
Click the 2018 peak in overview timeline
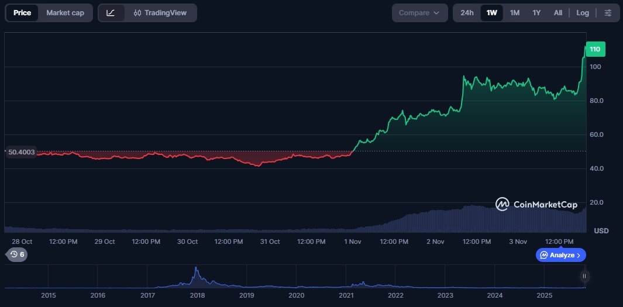(x=196, y=272)
